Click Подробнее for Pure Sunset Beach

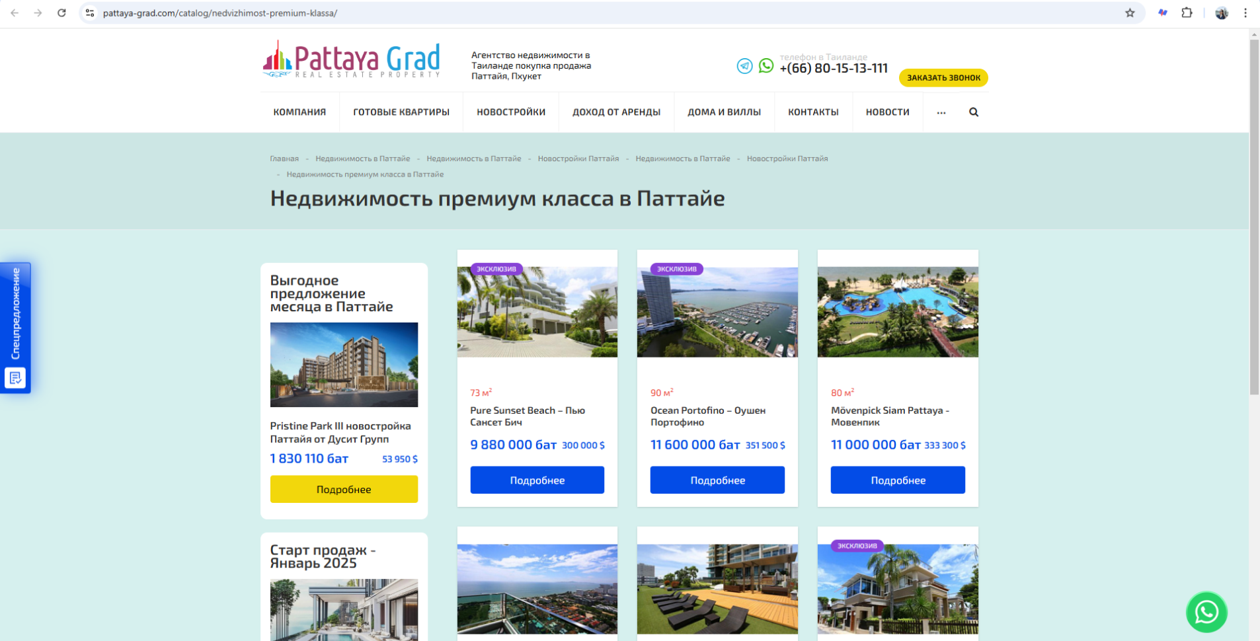pyautogui.click(x=537, y=480)
